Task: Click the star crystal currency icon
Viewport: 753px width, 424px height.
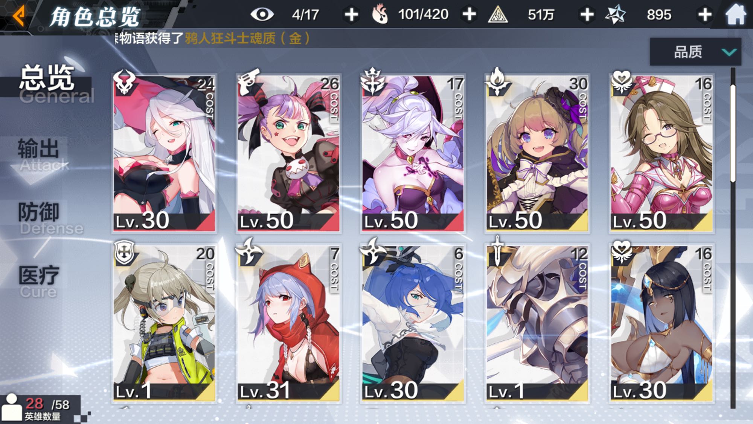Action: click(x=615, y=15)
